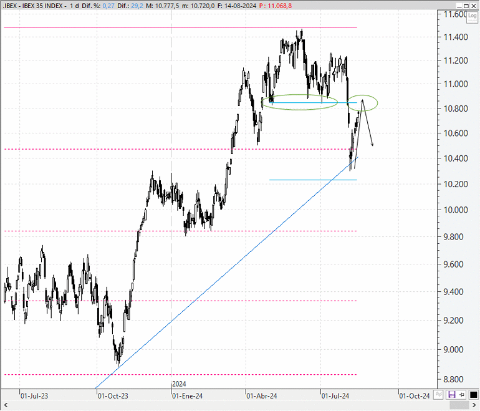Viewport: 480px width, 411px height.
Task: Click the left scroll arrow
Action: coord(6,405)
